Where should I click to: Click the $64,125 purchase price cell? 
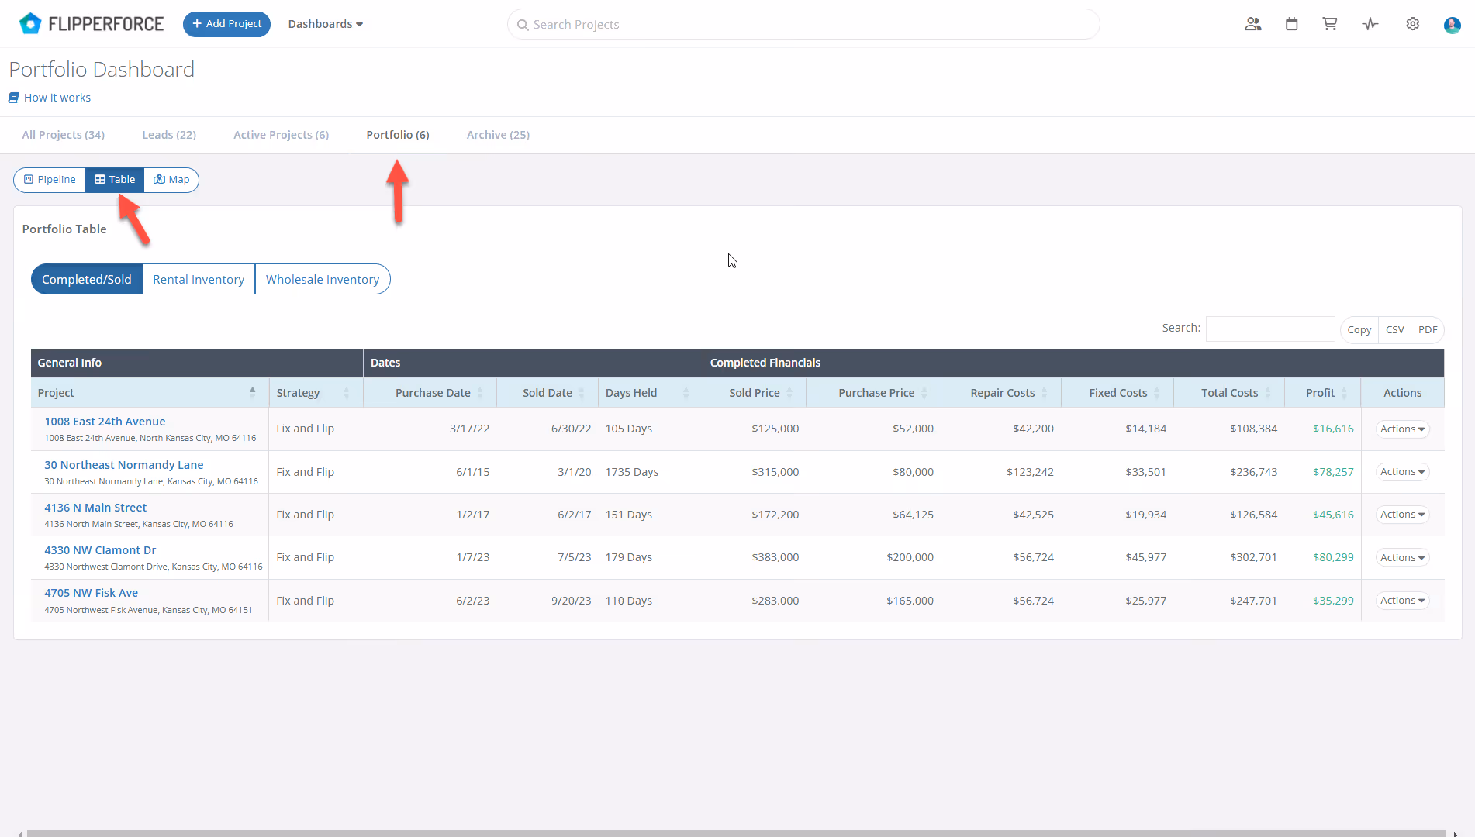tap(913, 515)
